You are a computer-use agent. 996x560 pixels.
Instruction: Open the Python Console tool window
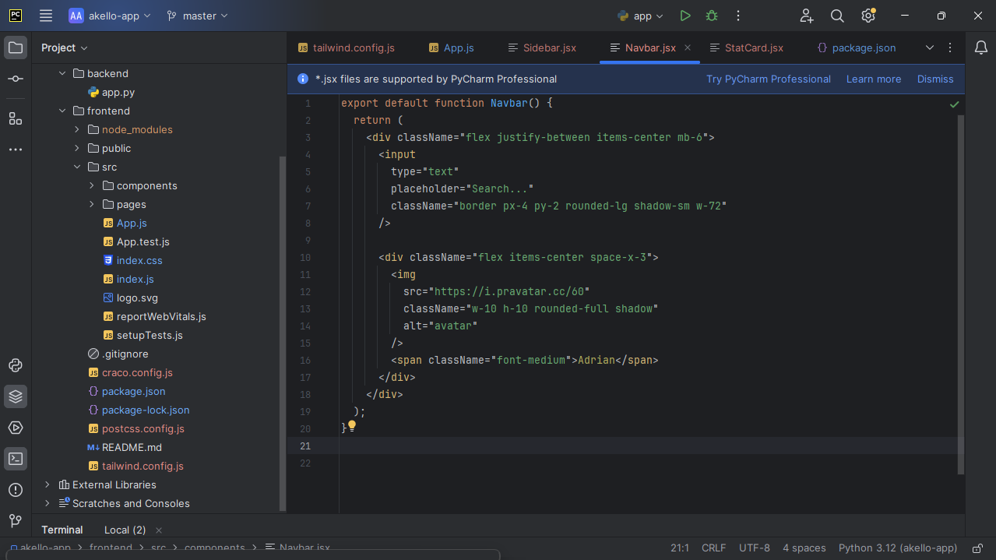click(x=16, y=365)
